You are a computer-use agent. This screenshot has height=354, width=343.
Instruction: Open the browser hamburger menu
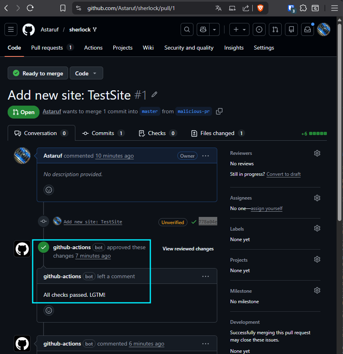pyautogui.click(x=335, y=8)
